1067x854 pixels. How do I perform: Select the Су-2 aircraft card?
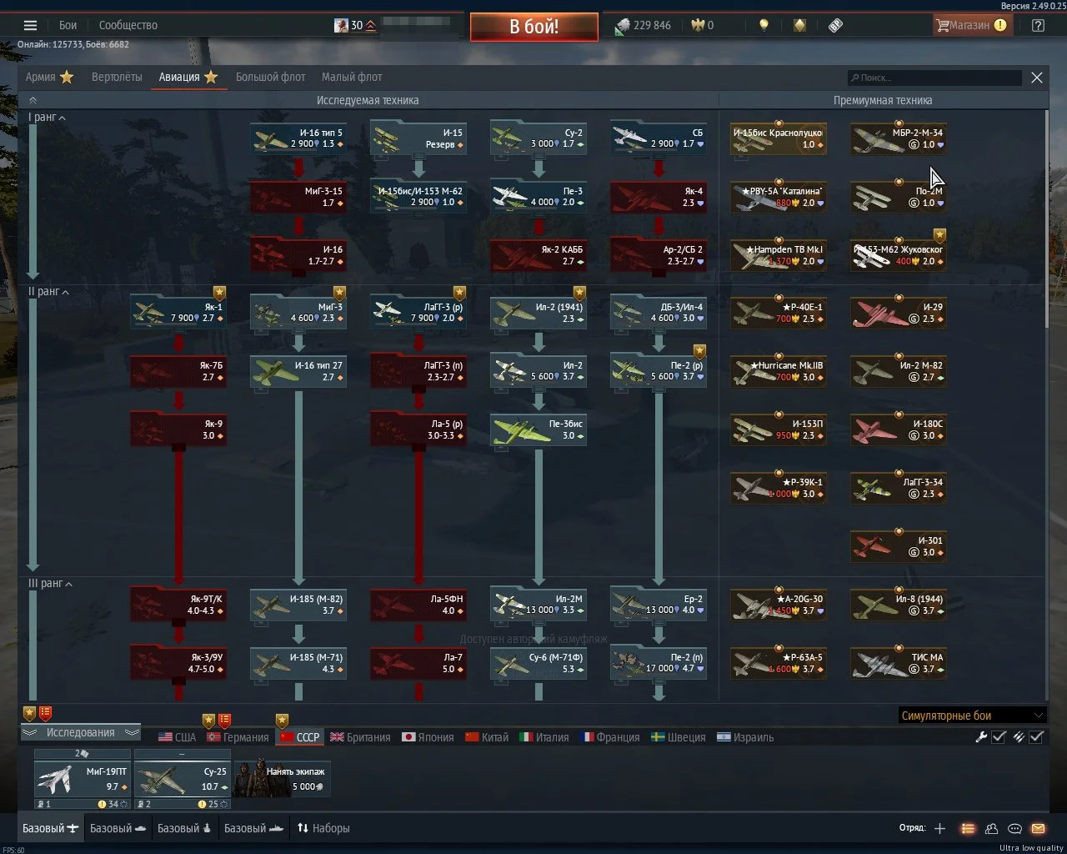[539, 138]
